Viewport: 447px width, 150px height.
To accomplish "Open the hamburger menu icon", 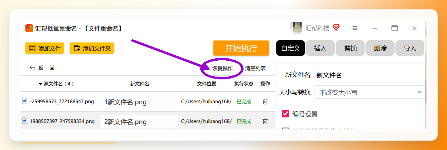I will 355,28.
